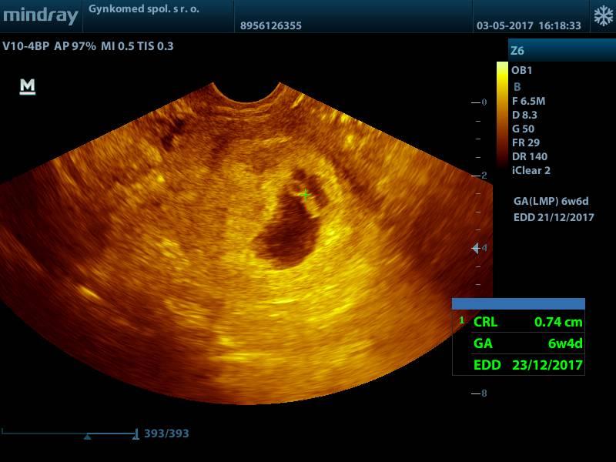The image size is (616, 462).
Task: Click the Mindray logo
Action: [40, 16]
